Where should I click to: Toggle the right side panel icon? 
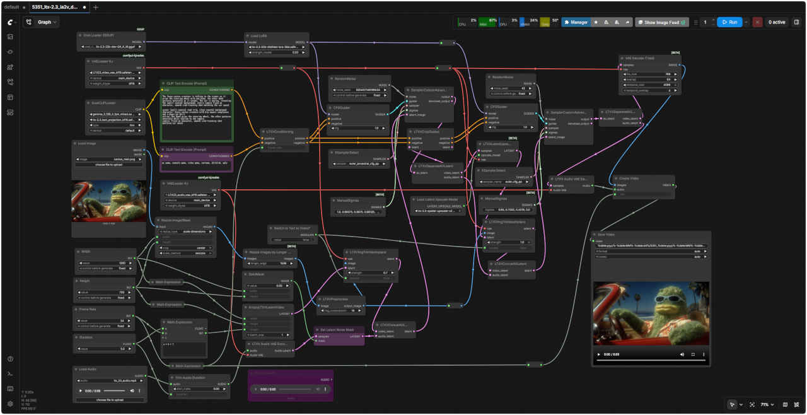[796, 22]
